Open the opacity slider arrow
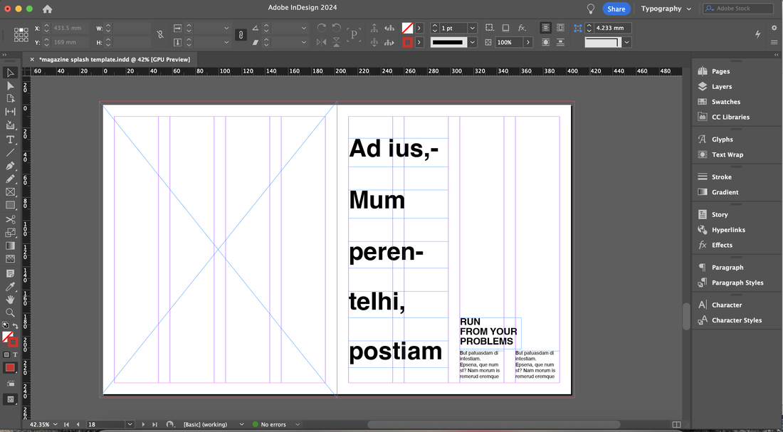 point(528,43)
